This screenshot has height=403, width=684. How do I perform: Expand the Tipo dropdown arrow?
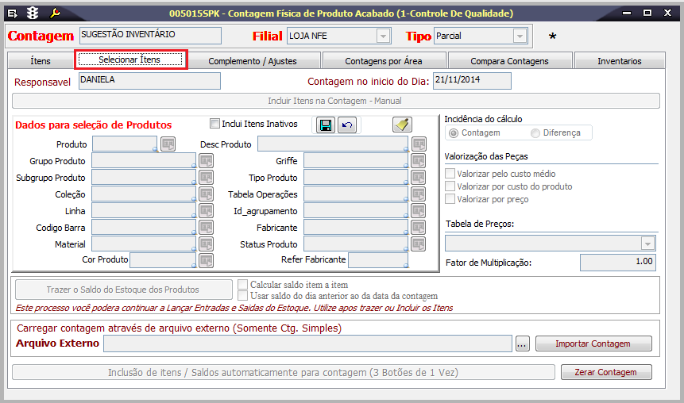coord(520,36)
